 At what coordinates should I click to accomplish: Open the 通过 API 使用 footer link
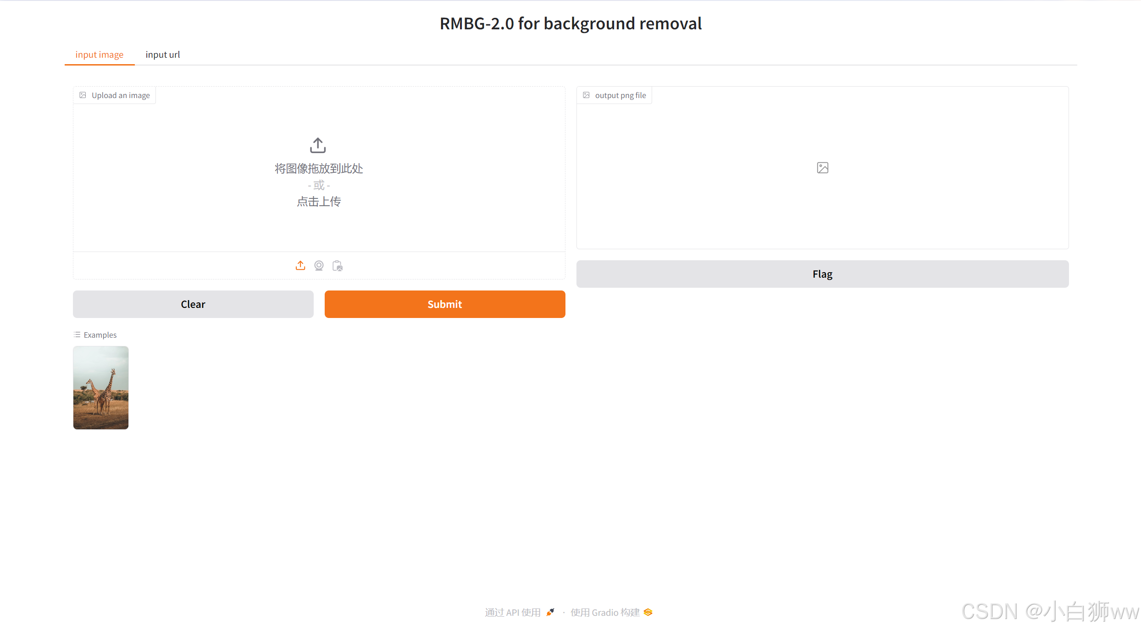pyautogui.click(x=513, y=613)
